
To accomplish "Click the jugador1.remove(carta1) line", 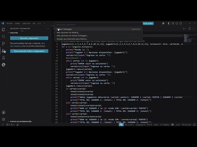I will (x=79, y=69).
